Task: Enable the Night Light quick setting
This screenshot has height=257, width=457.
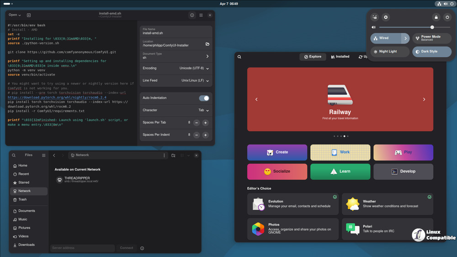Action: click(390, 52)
